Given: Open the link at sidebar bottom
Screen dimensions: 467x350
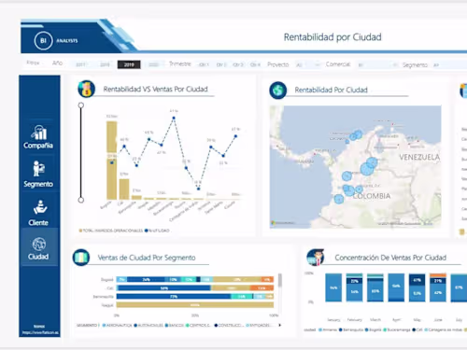Looking at the screenshot, I should pyautogui.click(x=40, y=332).
